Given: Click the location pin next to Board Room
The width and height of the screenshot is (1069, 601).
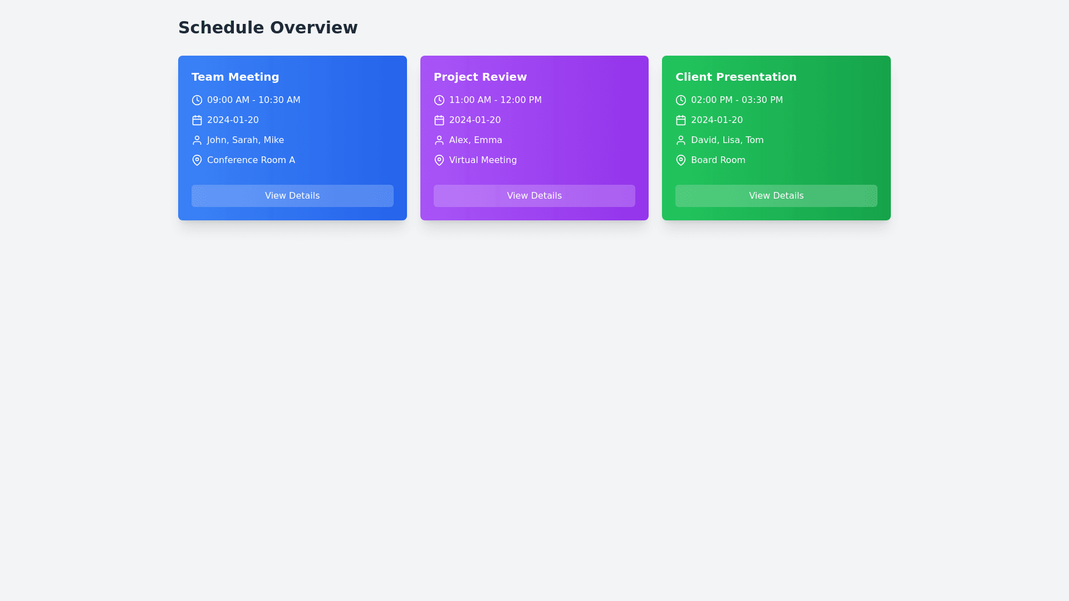Looking at the screenshot, I should point(680,160).
